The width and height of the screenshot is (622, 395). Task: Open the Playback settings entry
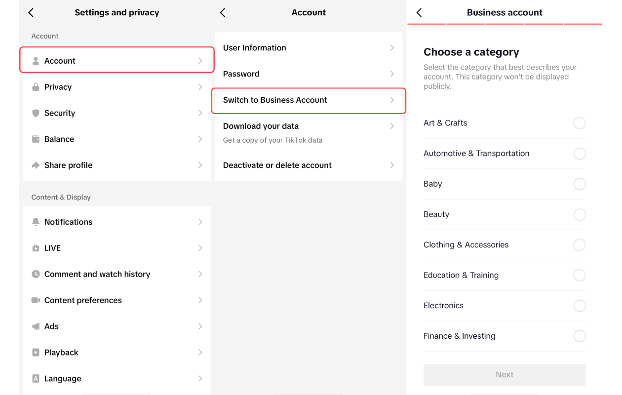tap(117, 353)
